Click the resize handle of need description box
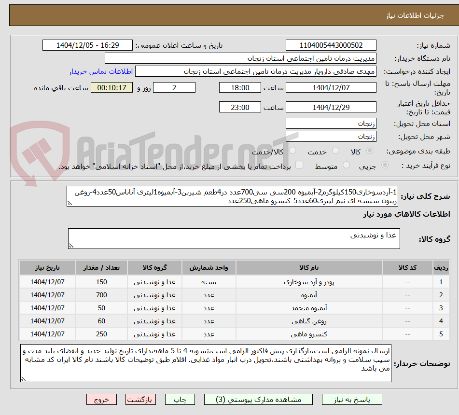The width and height of the screenshot is (459, 415). pyautogui.click(x=70, y=204)
